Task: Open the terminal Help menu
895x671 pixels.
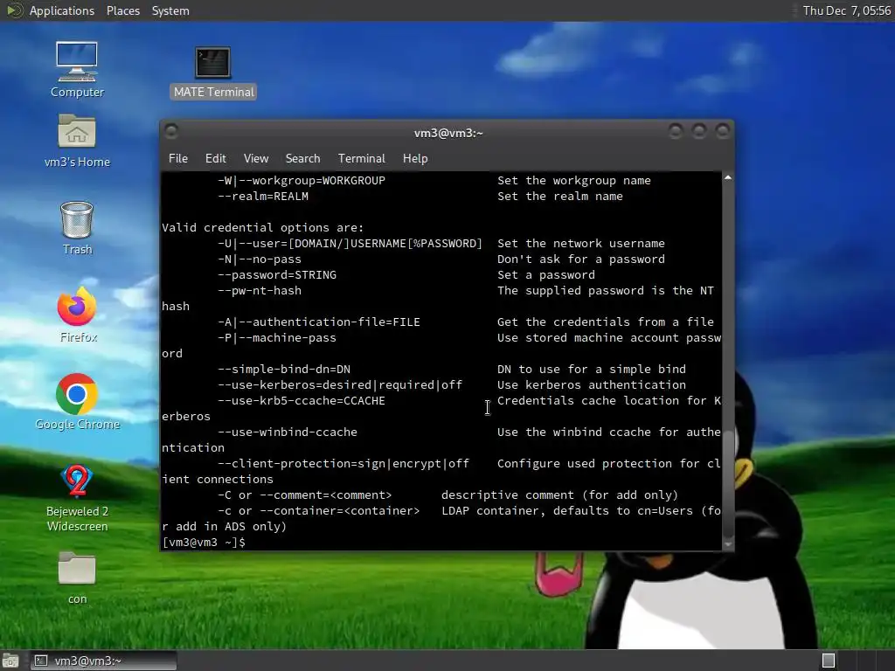Action: point(415,159)
